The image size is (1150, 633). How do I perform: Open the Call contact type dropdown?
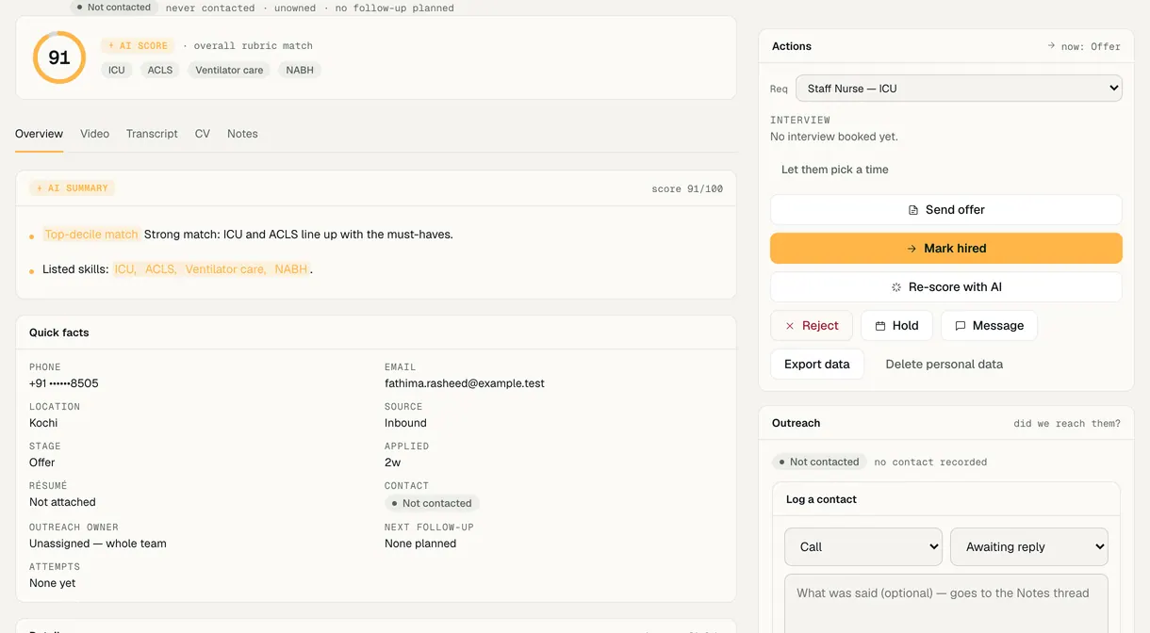click(x=863, y=546)
